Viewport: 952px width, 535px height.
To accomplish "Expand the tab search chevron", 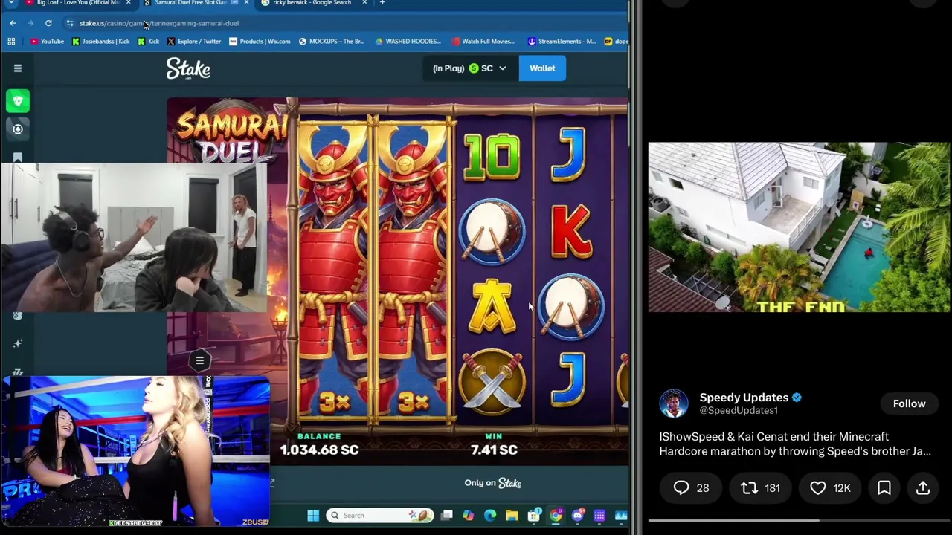I will pyautogui.click(x=10, y=3).
